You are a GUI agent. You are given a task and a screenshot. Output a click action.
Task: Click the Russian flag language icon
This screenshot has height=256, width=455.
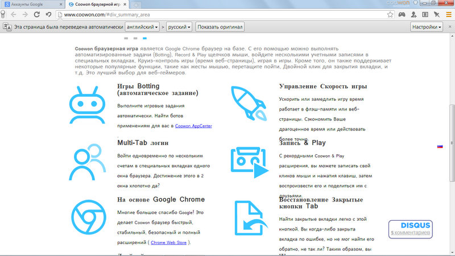(x=440, y=147)
